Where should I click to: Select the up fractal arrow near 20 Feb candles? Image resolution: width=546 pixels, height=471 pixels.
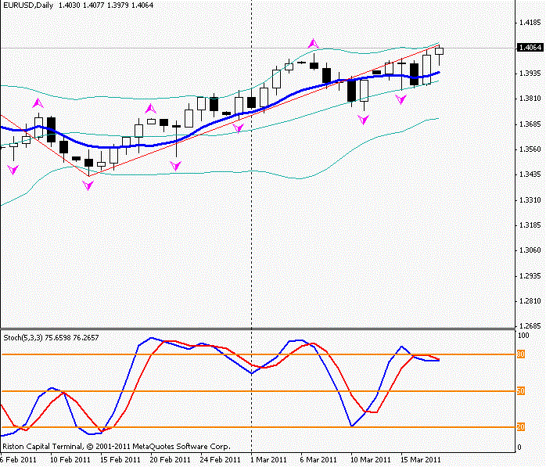[150, 108]
